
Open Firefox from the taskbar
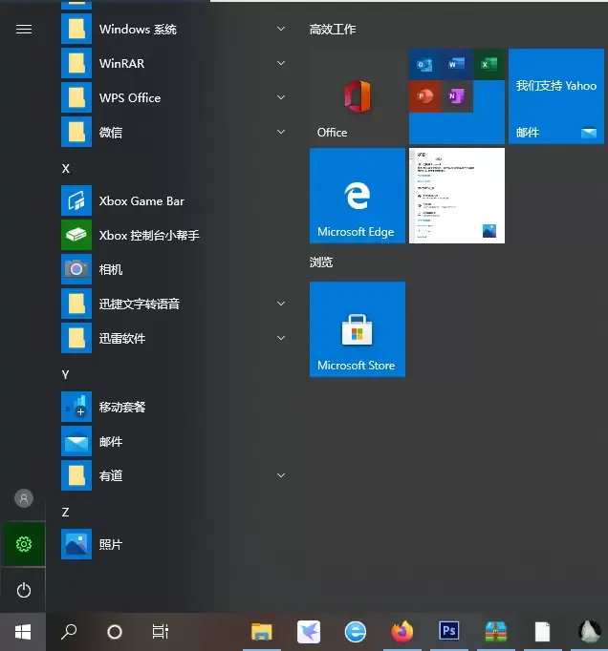[x=402, y=632]
